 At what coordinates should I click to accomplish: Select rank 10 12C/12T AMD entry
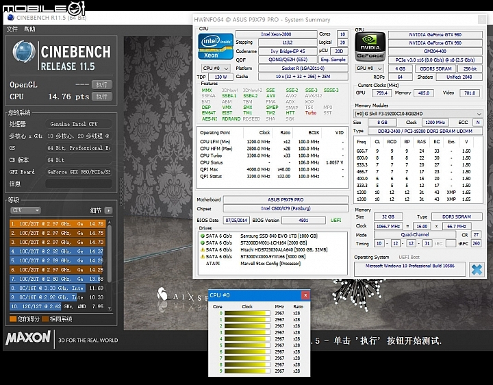[58, 306]
